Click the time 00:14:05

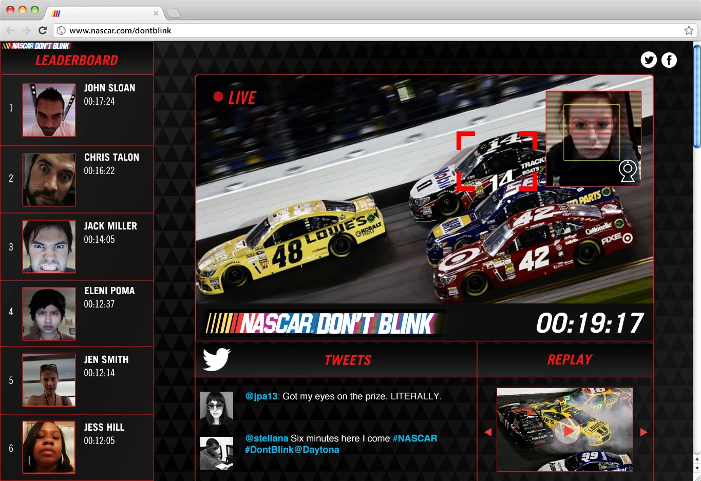99,239
